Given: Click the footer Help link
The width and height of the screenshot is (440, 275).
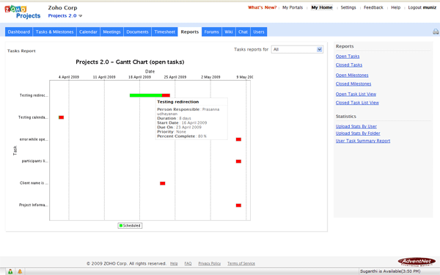Looking at the screenshot, I should click(x=174, y=263).
